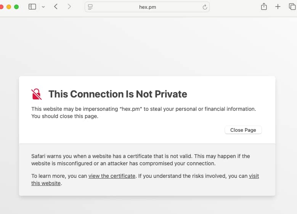Follow the visit this website link
297x214 pixels.
145,180
